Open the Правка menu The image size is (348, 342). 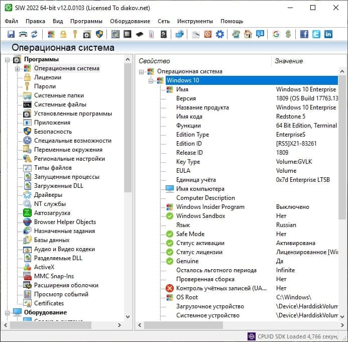coord(35,21)
